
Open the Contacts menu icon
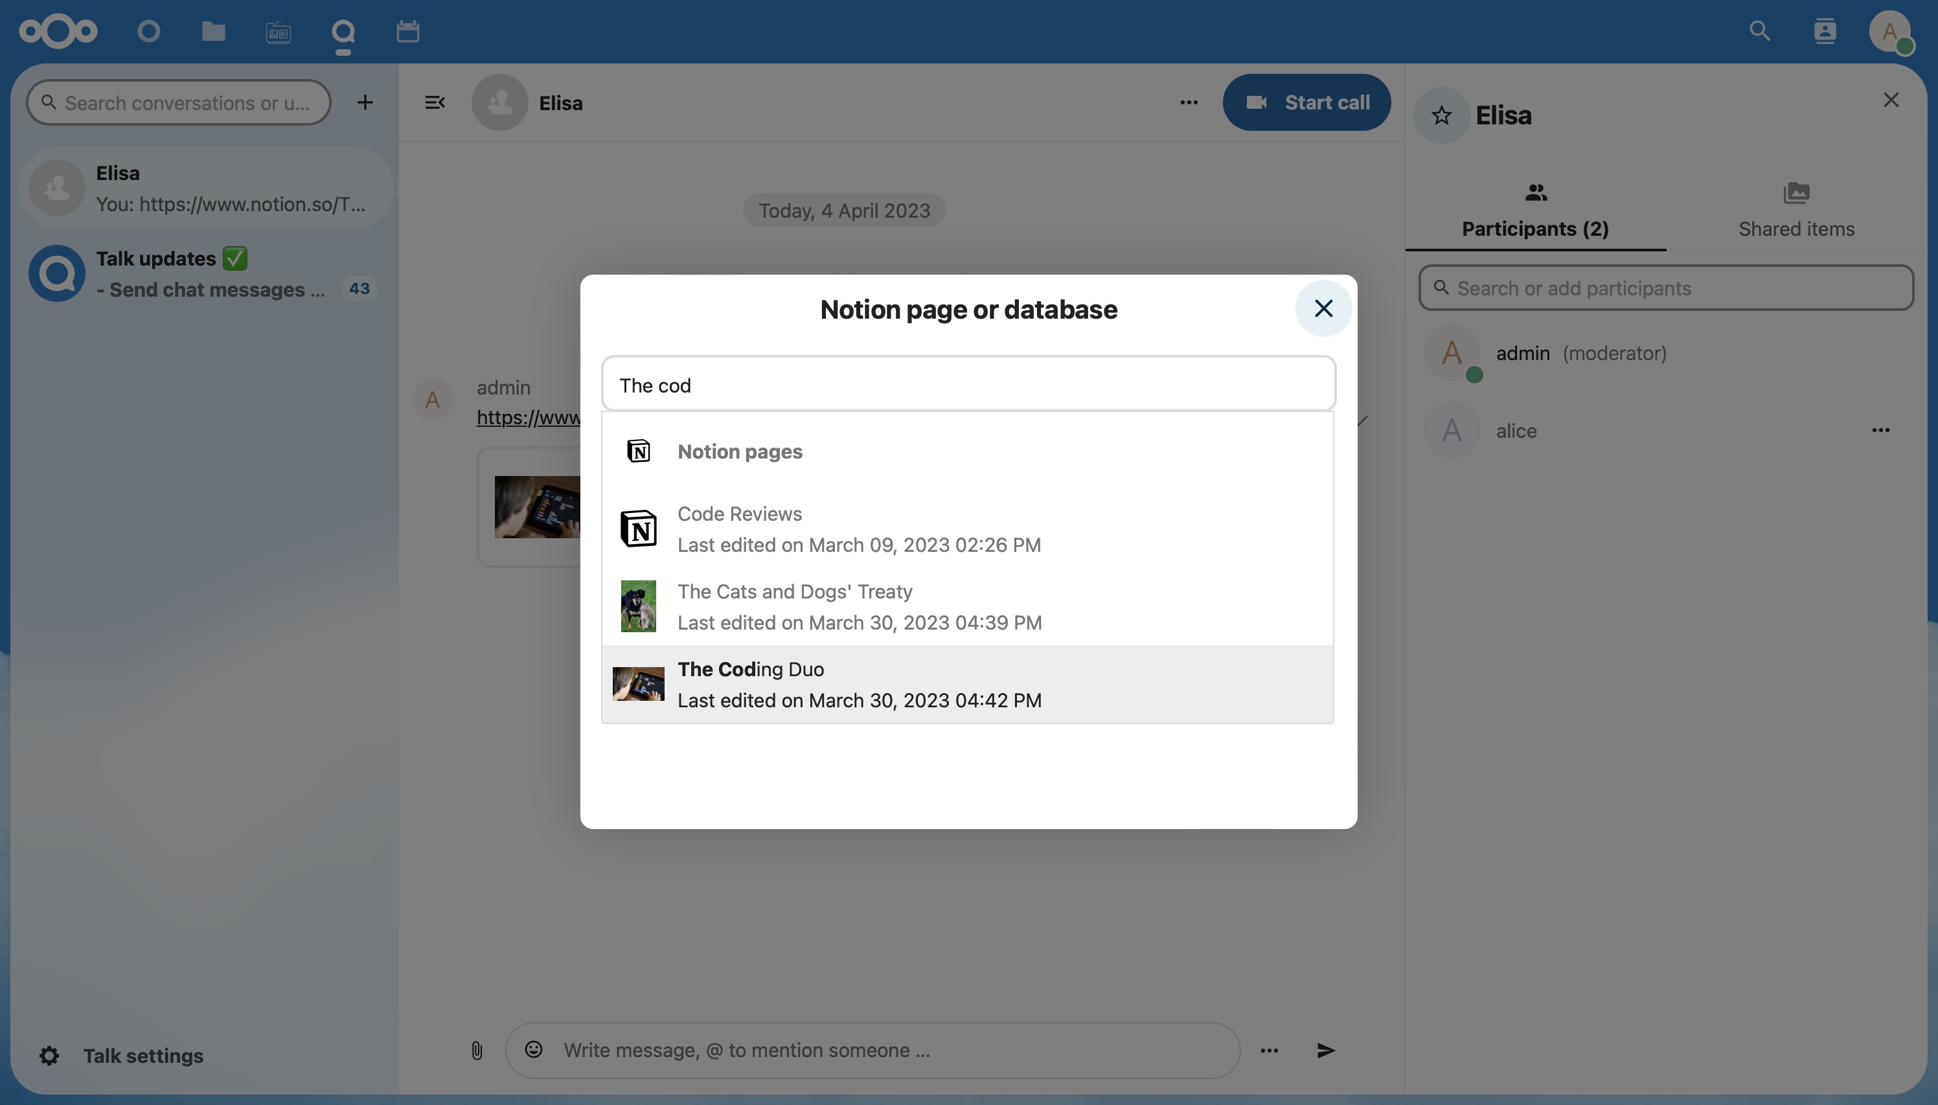point(1824,31)
